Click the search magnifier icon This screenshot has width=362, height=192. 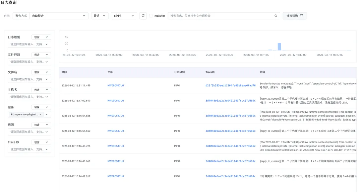point(276,16)
